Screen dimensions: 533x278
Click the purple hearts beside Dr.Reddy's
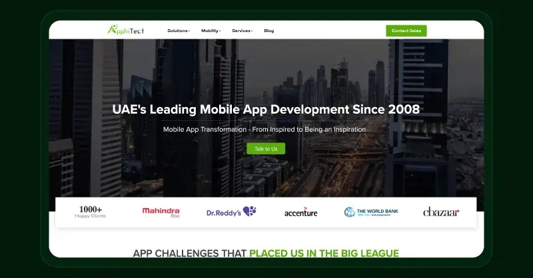[250, 211]
